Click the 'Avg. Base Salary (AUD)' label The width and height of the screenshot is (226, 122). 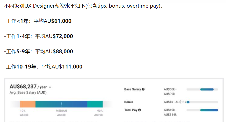click(28, 93)
